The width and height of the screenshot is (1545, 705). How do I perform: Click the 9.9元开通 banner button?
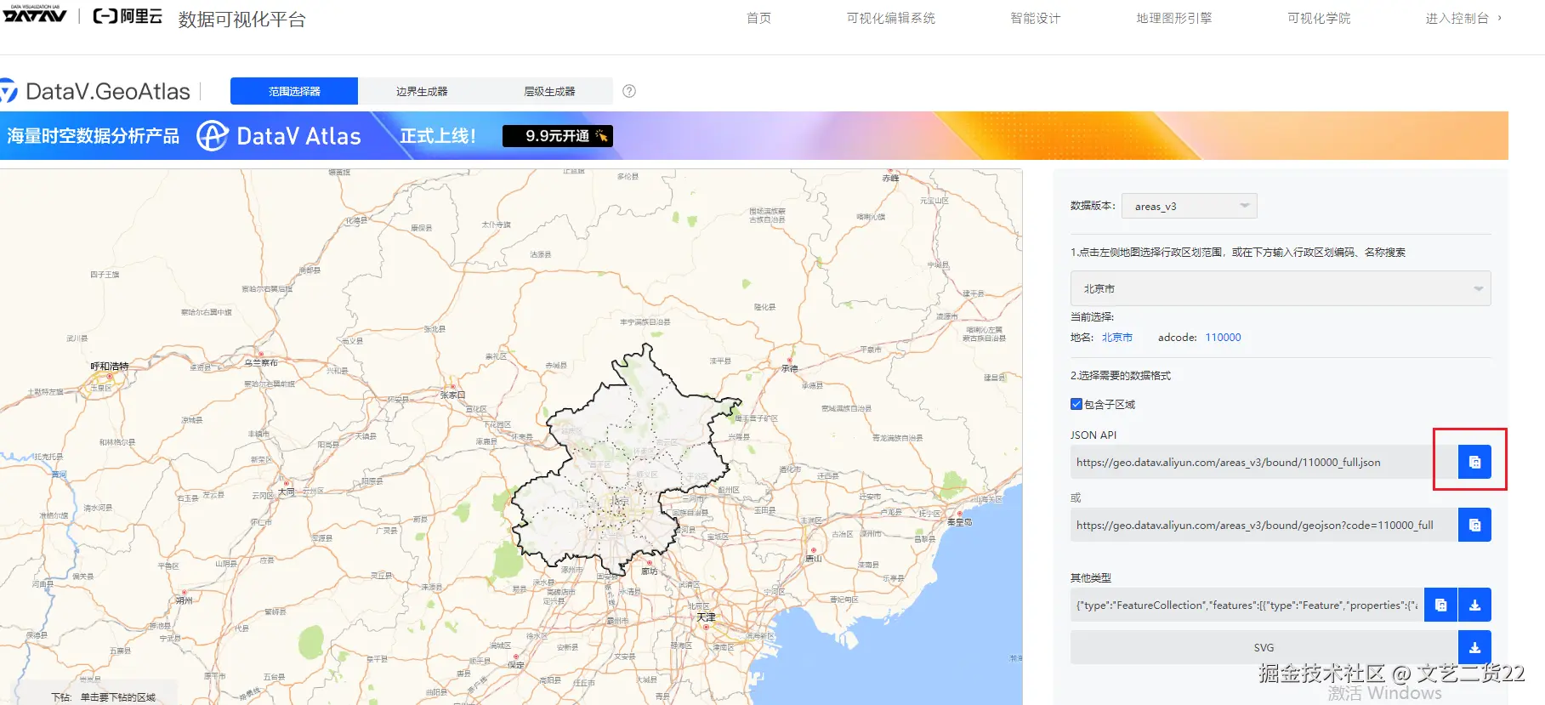(558, 136)
